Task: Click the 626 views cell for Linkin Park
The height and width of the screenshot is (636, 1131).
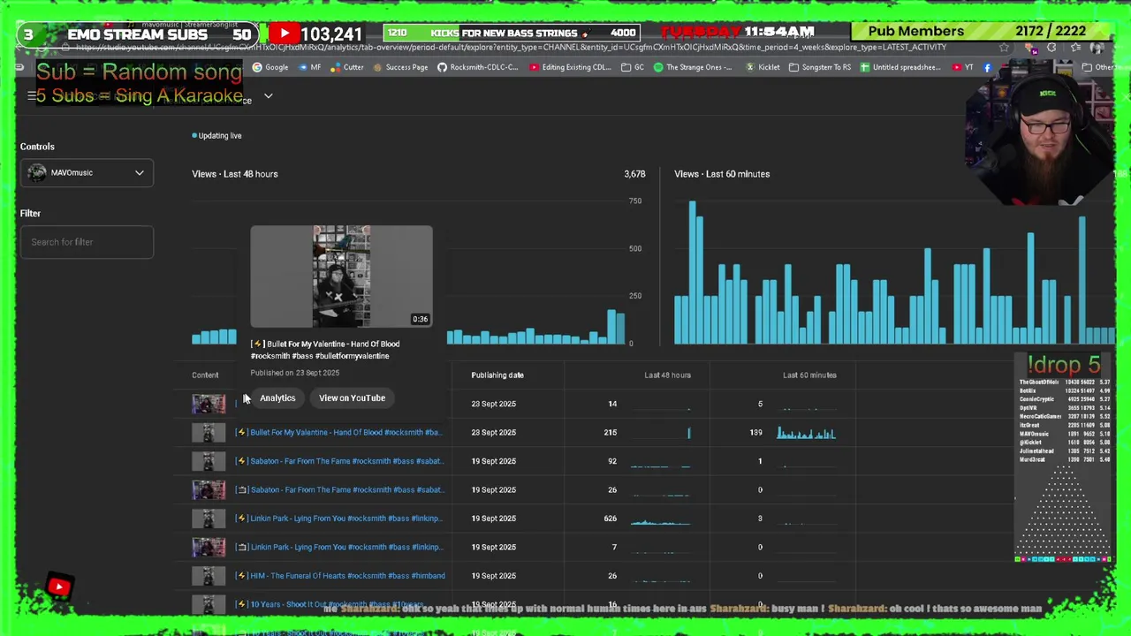Action: (611, 519)
